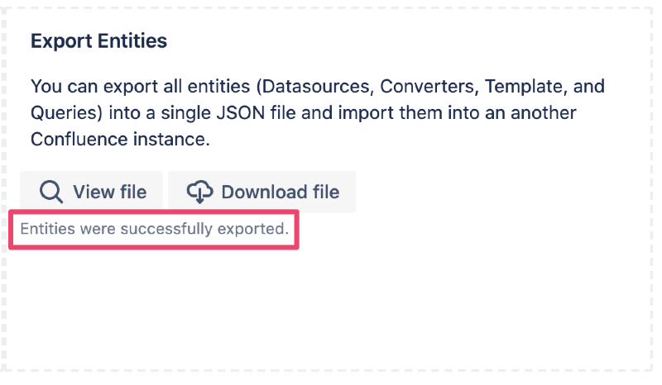Image resolution: width=662 pixels, height=385 pixels.
Task: Click the word "JSON" in the description
Action: tap(279, 113)
